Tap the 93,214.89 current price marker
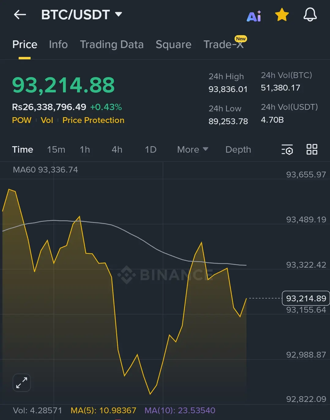The image size is (330, 420). click(x=306, y=298)
